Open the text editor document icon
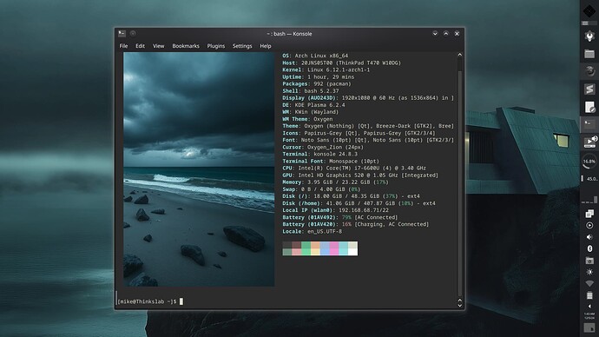 (589, 107)
